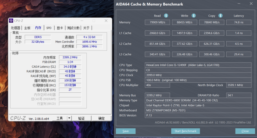Image resolution: width=257 pixels, height=138 pixels.
Task: Click the Copy info icon in AIDA64
Action: click(220, 16)
